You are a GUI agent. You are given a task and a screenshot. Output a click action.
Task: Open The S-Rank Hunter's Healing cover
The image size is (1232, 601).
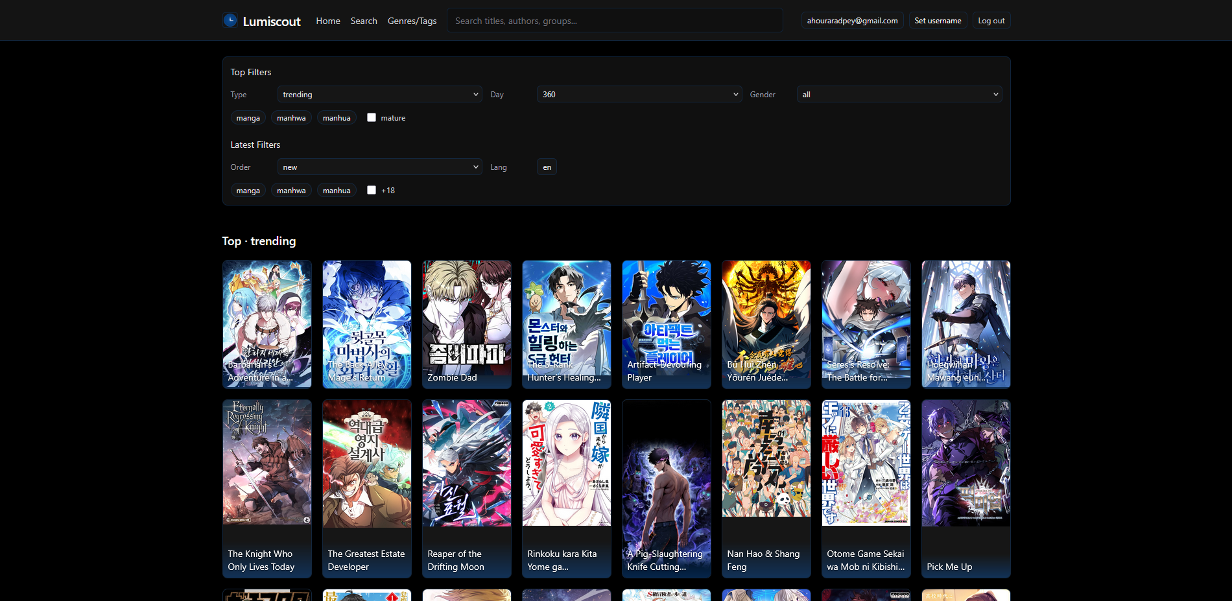click(x=567, y=324)
